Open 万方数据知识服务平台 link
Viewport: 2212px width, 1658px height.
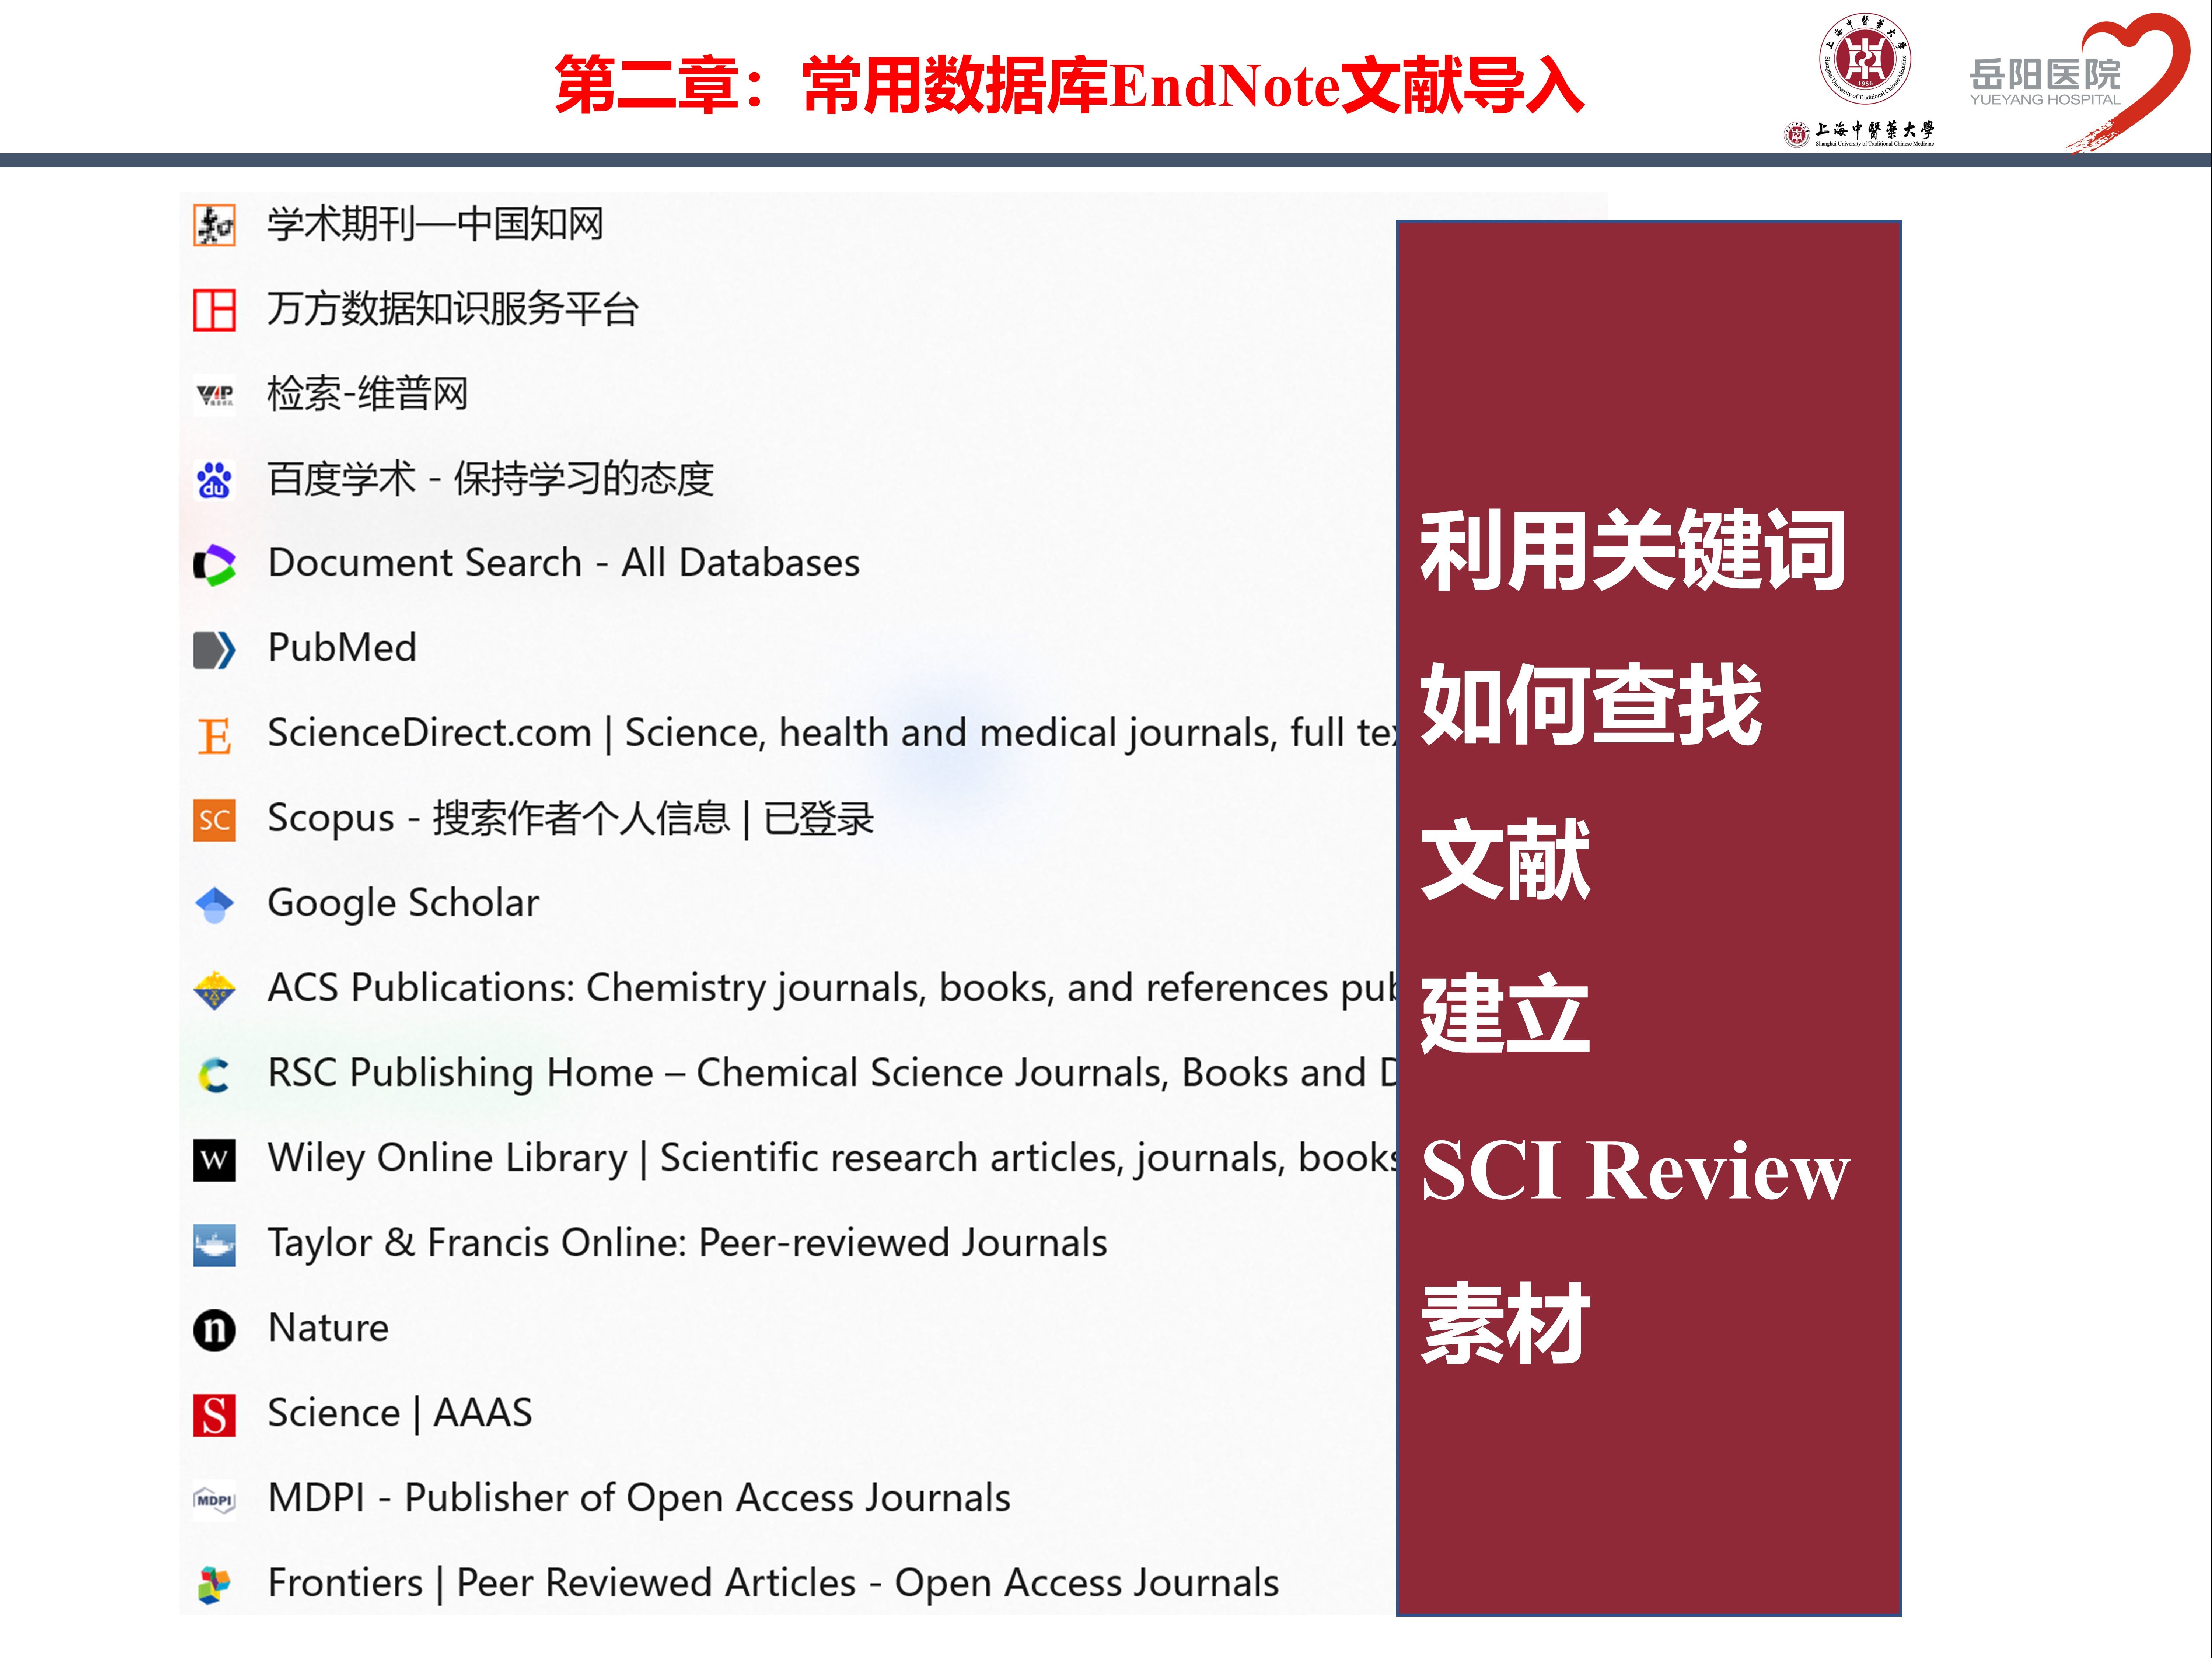[453, 309]
